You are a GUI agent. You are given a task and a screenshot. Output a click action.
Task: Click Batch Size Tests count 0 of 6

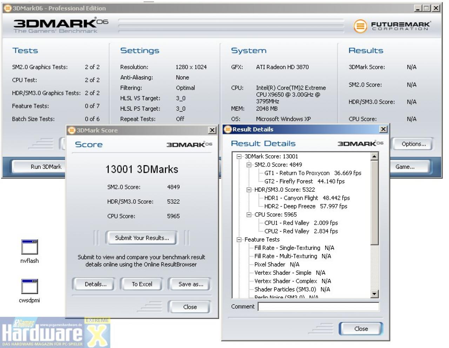pyautogui.click(x=92, y=119)
